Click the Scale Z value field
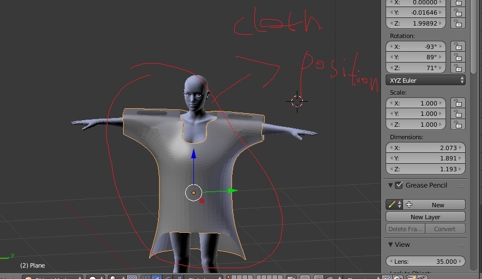The image size is (482, 279). point(416,125)
